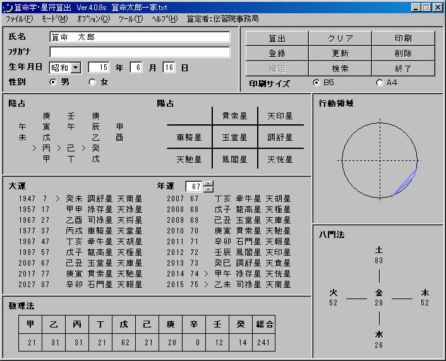
Task: Click the 鳳閣星 cell in 陽占 chart
Action: [234, 160]
